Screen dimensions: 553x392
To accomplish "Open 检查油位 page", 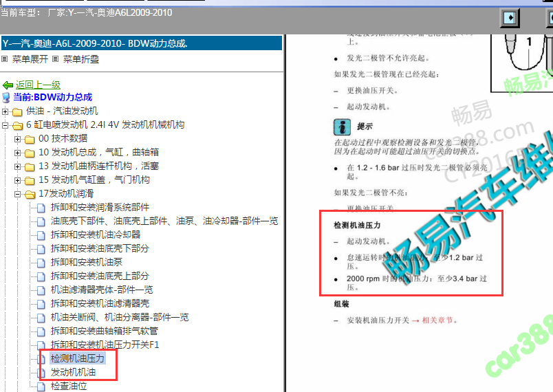I will pyautogui.click(x=68, y=386).
